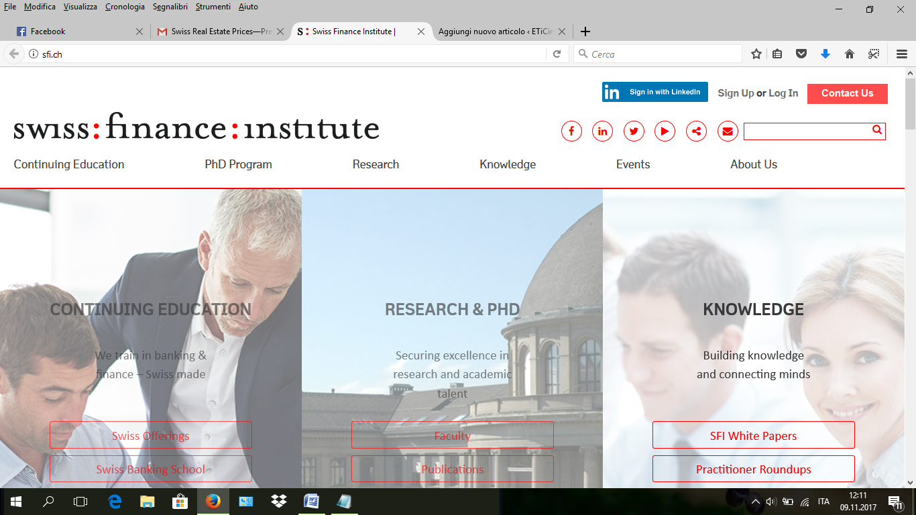The image size is (916, 515).
Task: Open Windows Start menu
Action: [15, 501]
